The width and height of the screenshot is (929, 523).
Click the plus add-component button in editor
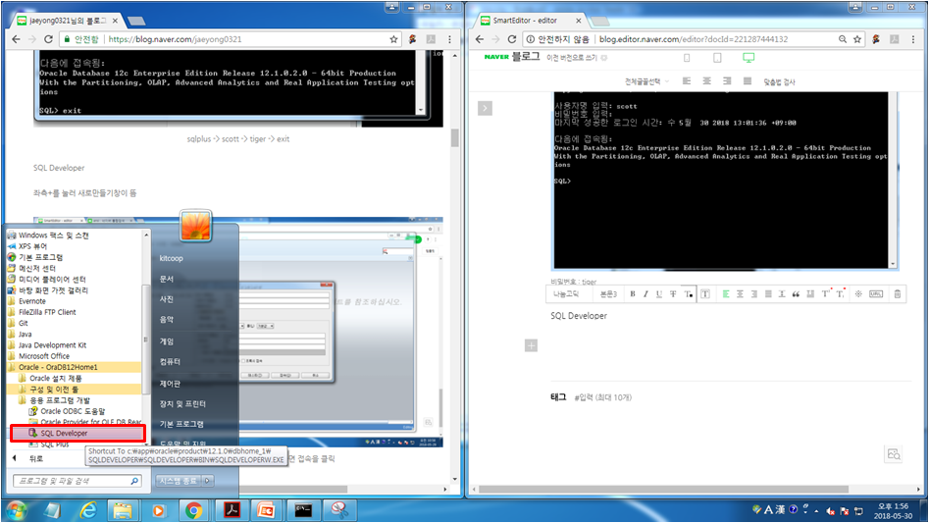click(x=531, y=345)
